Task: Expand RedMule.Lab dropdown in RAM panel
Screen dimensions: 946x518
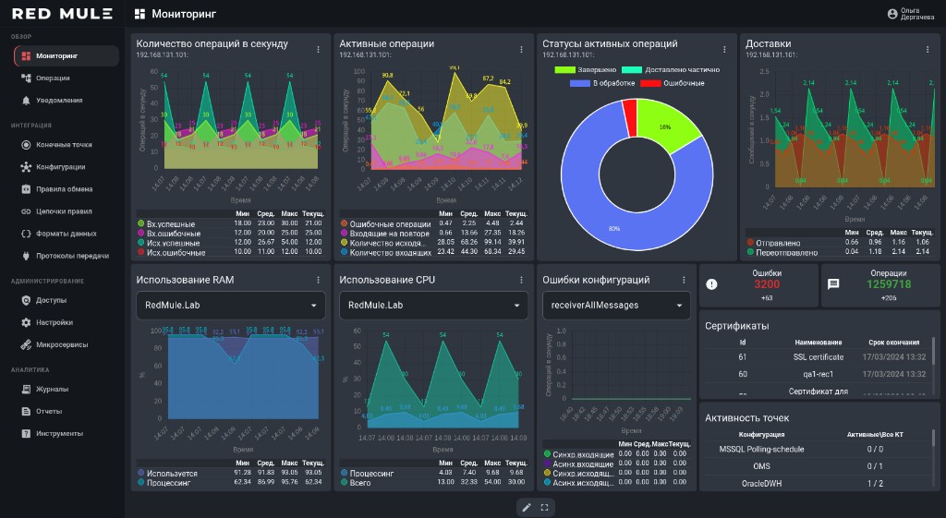Action: coord(231,306)
